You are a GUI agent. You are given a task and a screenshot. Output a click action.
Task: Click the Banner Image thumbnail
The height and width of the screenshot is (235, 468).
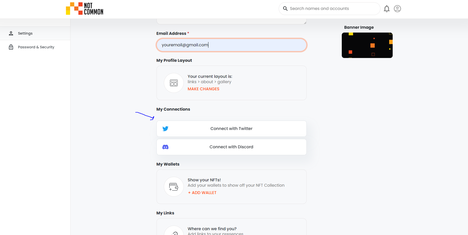(367, 45)
